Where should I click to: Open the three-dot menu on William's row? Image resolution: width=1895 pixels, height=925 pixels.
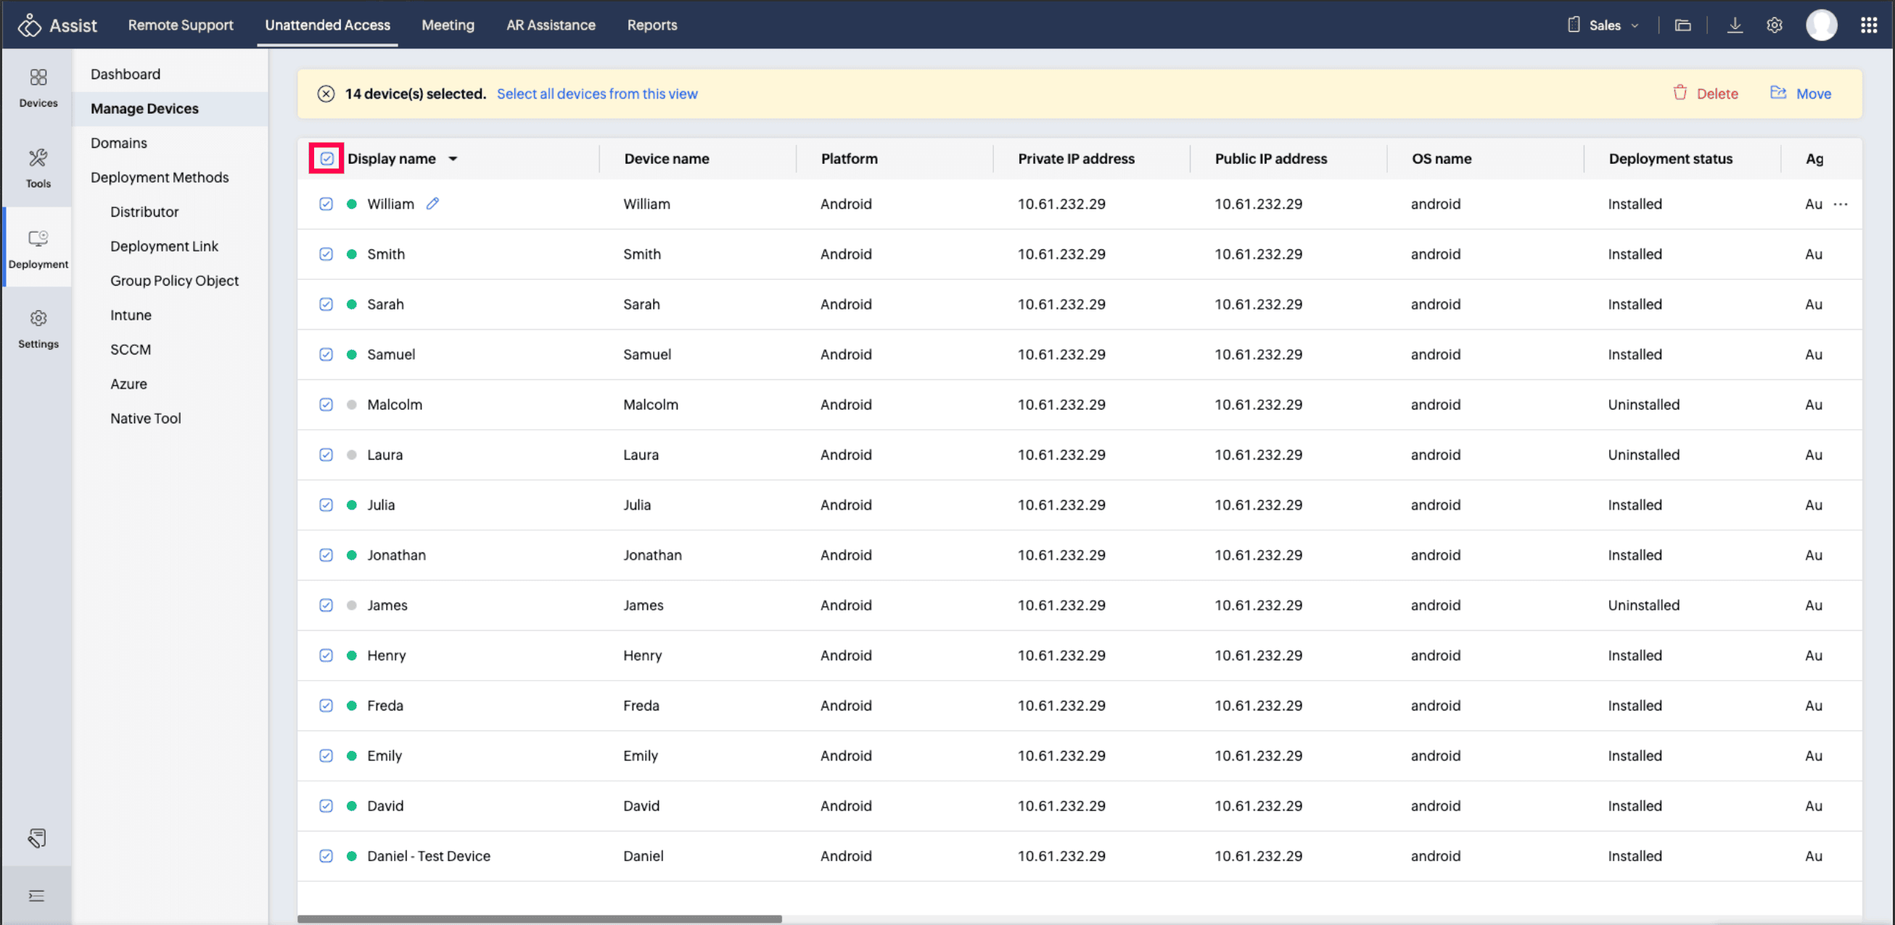coord(1841,204)
